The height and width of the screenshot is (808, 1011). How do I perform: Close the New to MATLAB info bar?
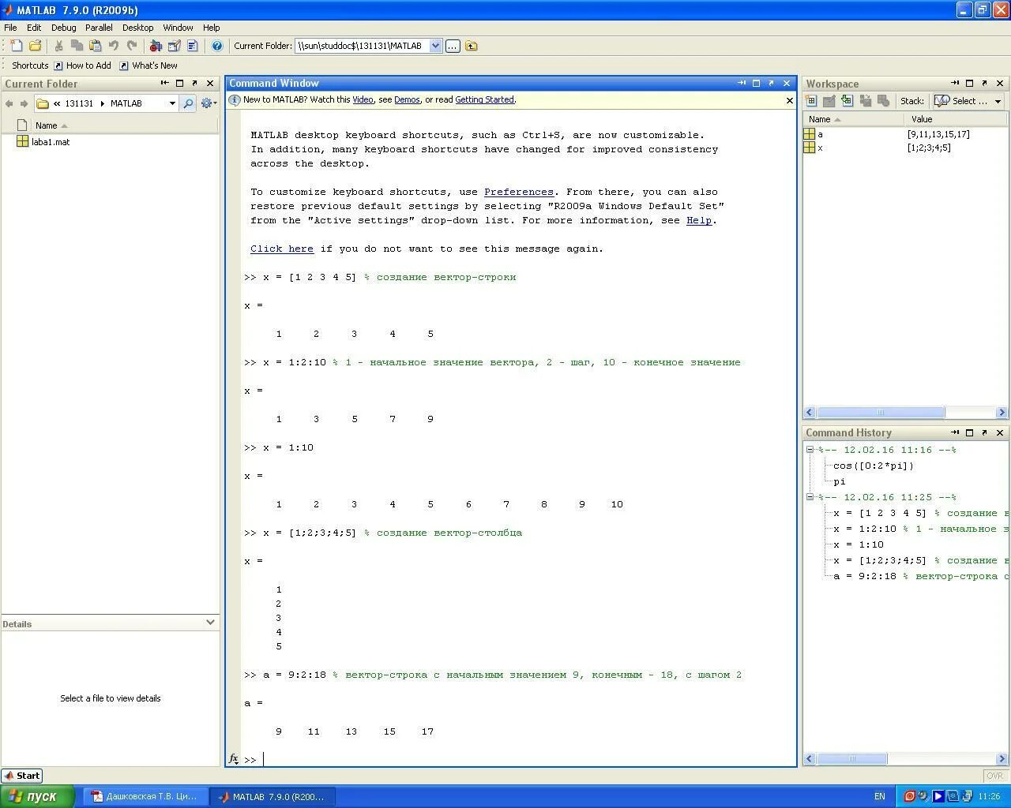789,100
